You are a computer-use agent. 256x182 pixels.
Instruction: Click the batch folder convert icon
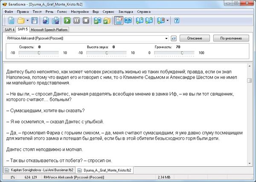[107, 20]
